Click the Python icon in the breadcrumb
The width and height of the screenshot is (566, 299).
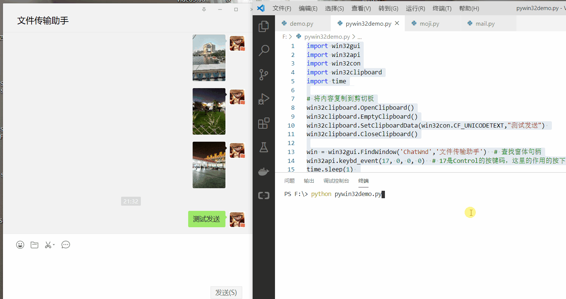click(299, 36)
